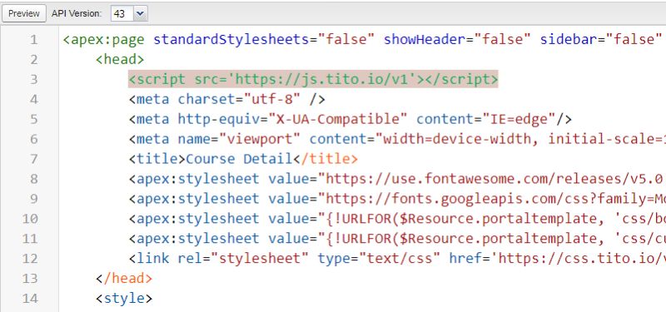Click line number 3 in gutter
666x312 pixels.
click(x=33, y=79)
